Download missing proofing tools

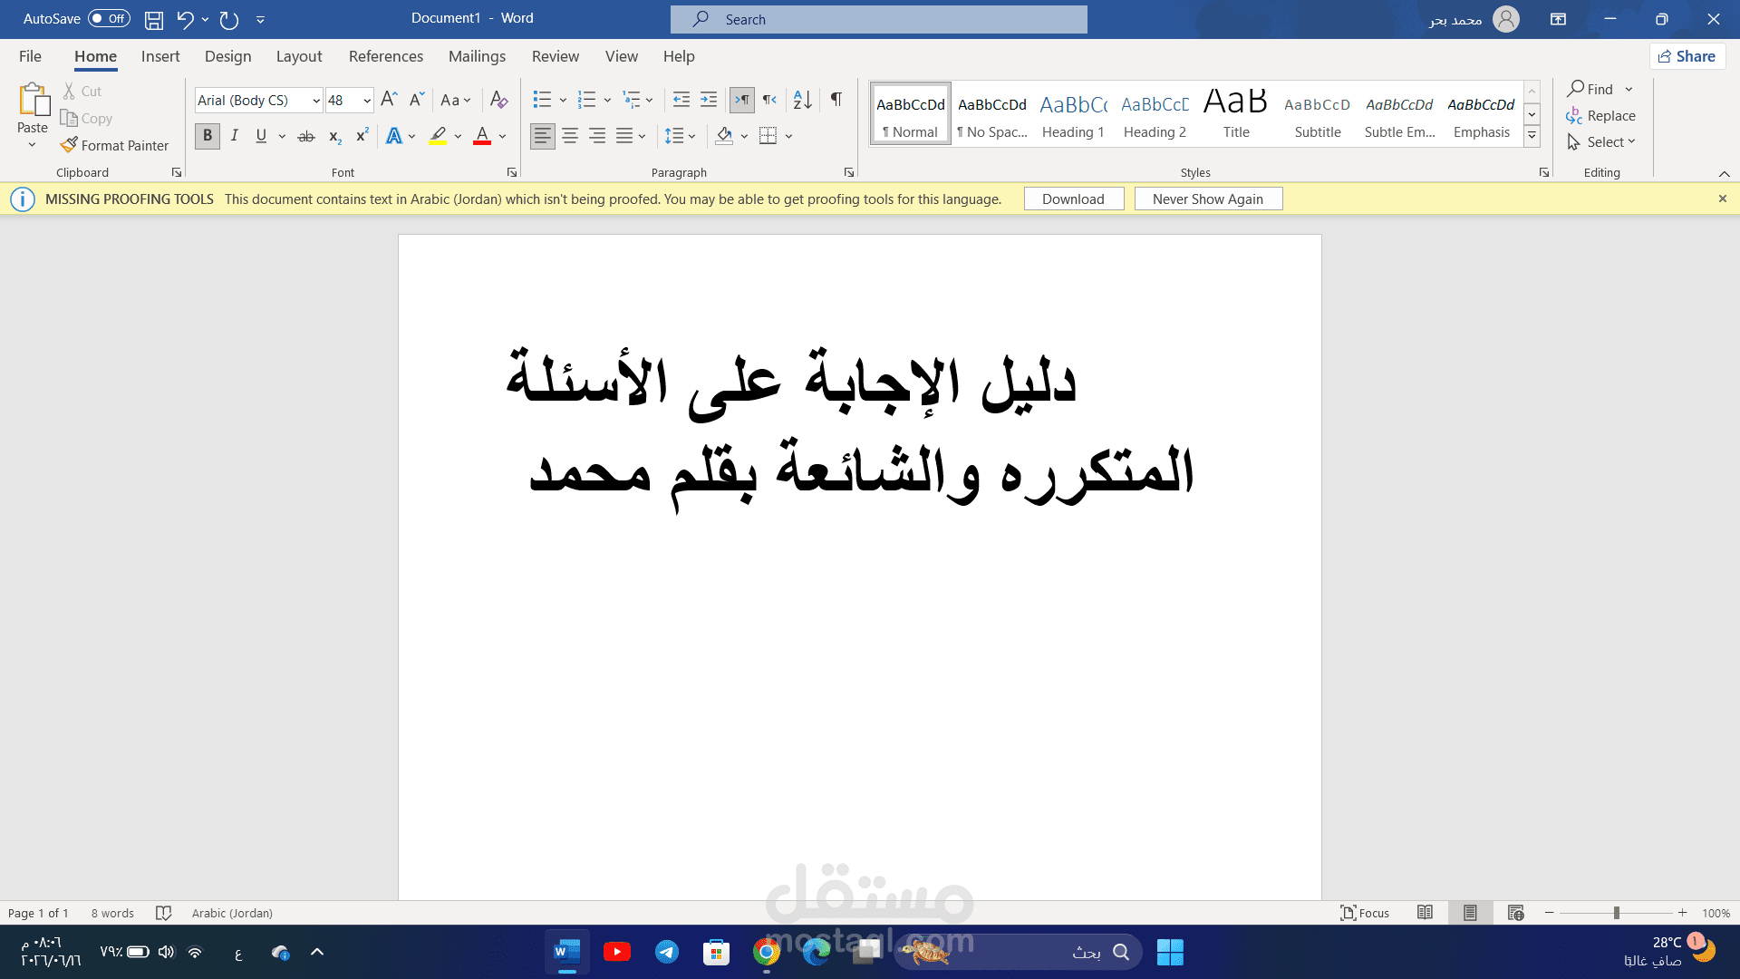[x=1074, y=199]
